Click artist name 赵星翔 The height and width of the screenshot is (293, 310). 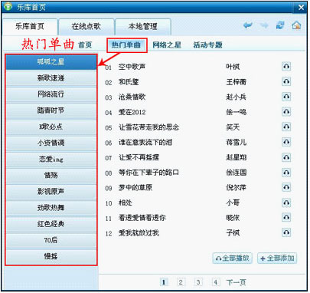click(x=237, y=158)
